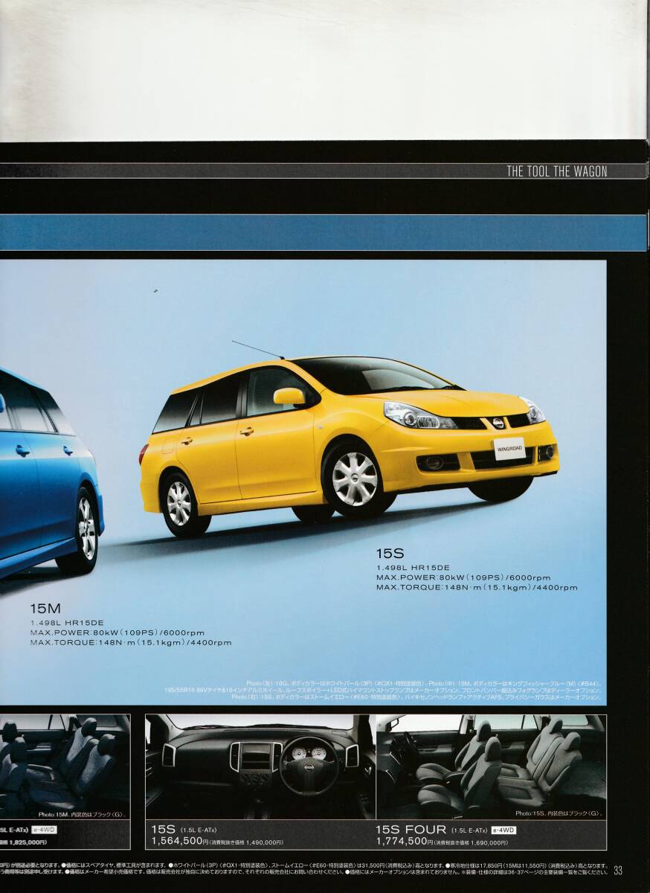
Task: Open the dashboard interior photo
Action: (260, 766)
